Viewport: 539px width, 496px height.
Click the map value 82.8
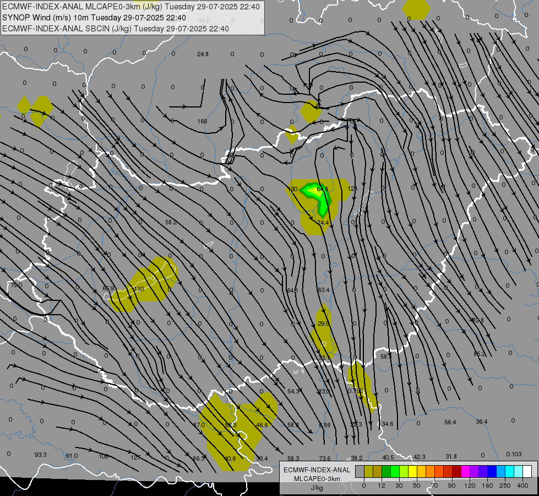pyautogui.click(x=477, y=320)
